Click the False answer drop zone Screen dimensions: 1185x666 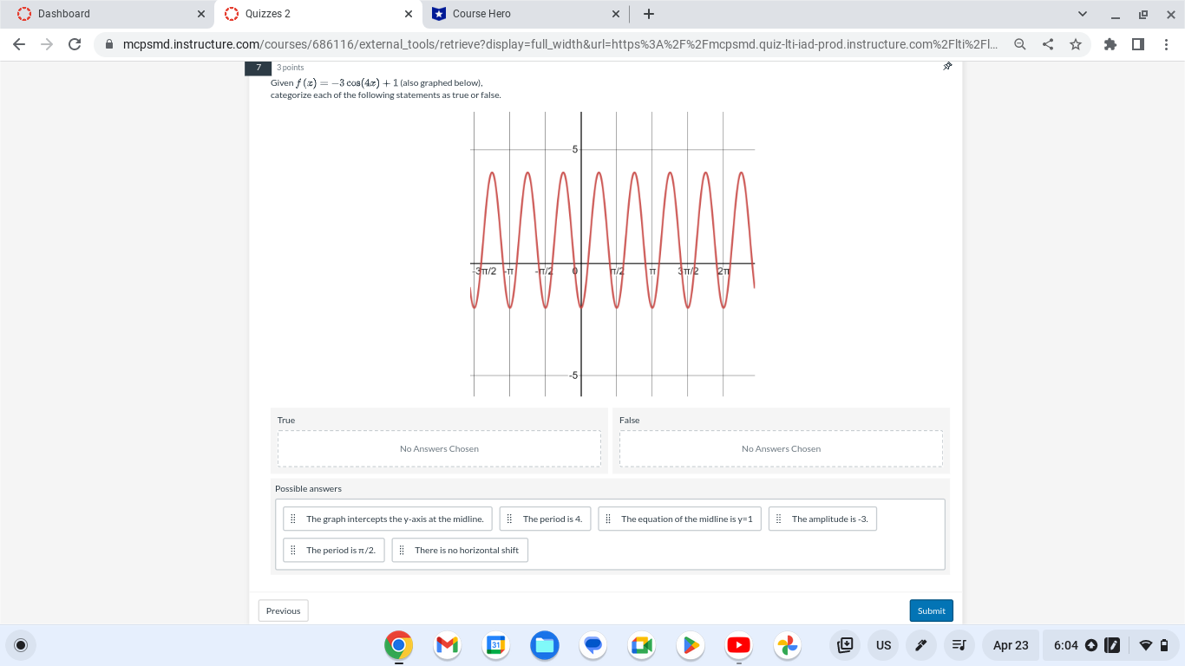pyautogui.click(x=781, y=449)
